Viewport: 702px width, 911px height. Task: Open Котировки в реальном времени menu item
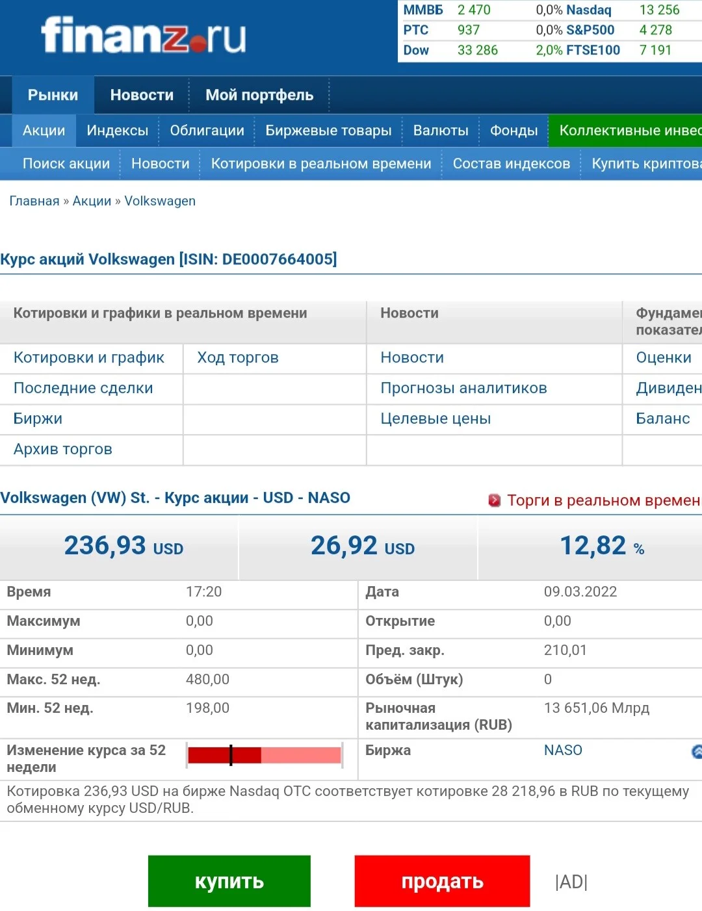click(x=321, y=164)
